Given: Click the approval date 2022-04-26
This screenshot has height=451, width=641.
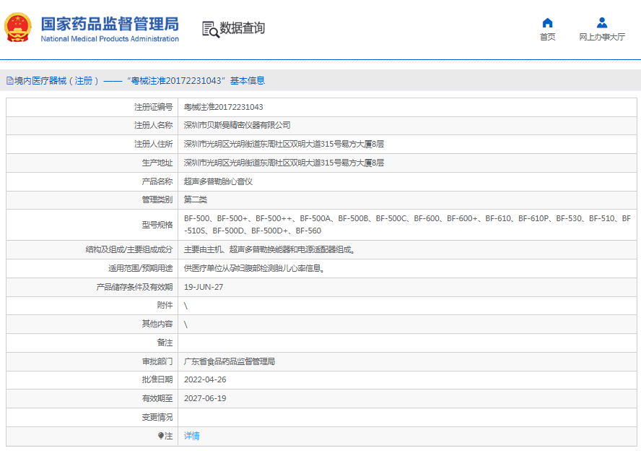Looking at the screenshot, I should click(205, 379).
